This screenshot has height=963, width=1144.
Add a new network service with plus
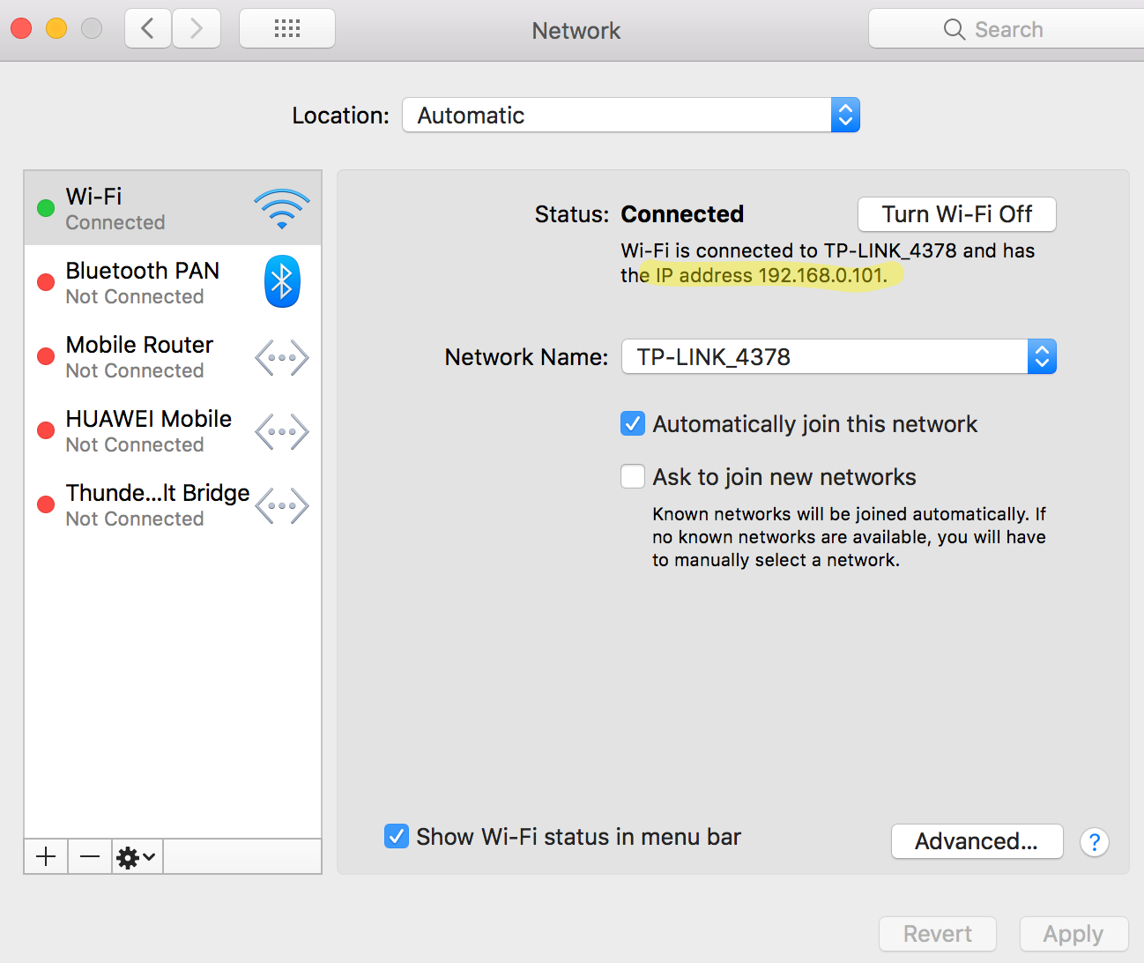(x=46, y=856)
